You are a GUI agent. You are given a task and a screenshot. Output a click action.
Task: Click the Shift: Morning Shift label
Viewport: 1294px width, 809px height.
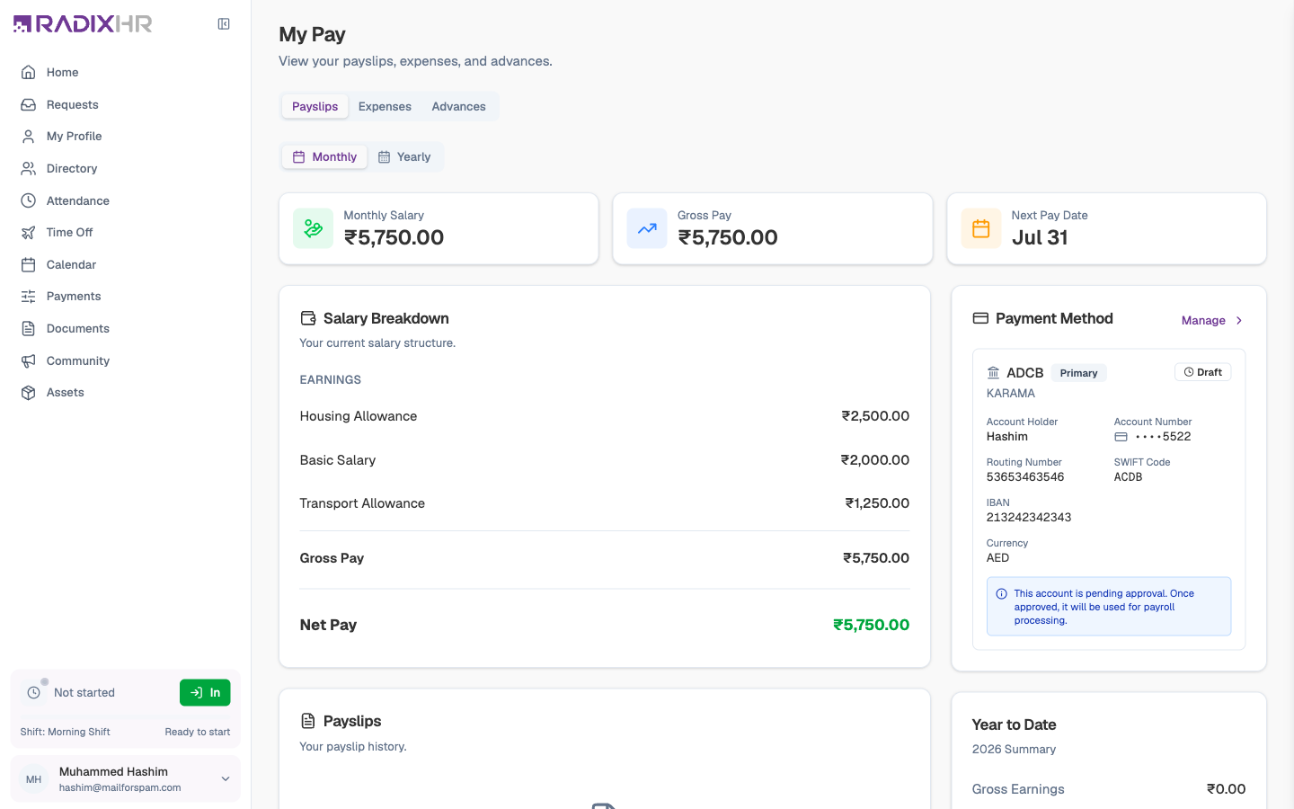point(66,732)
